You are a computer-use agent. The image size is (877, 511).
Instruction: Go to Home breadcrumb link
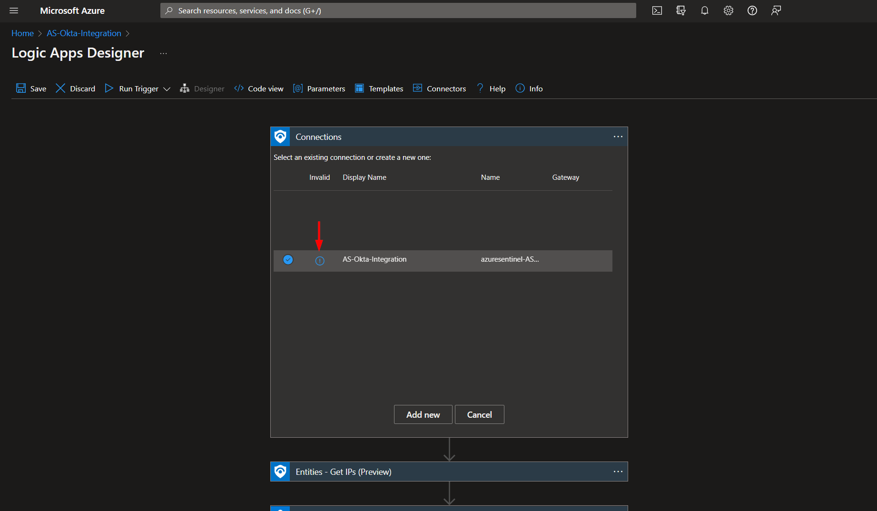point(22,33)
